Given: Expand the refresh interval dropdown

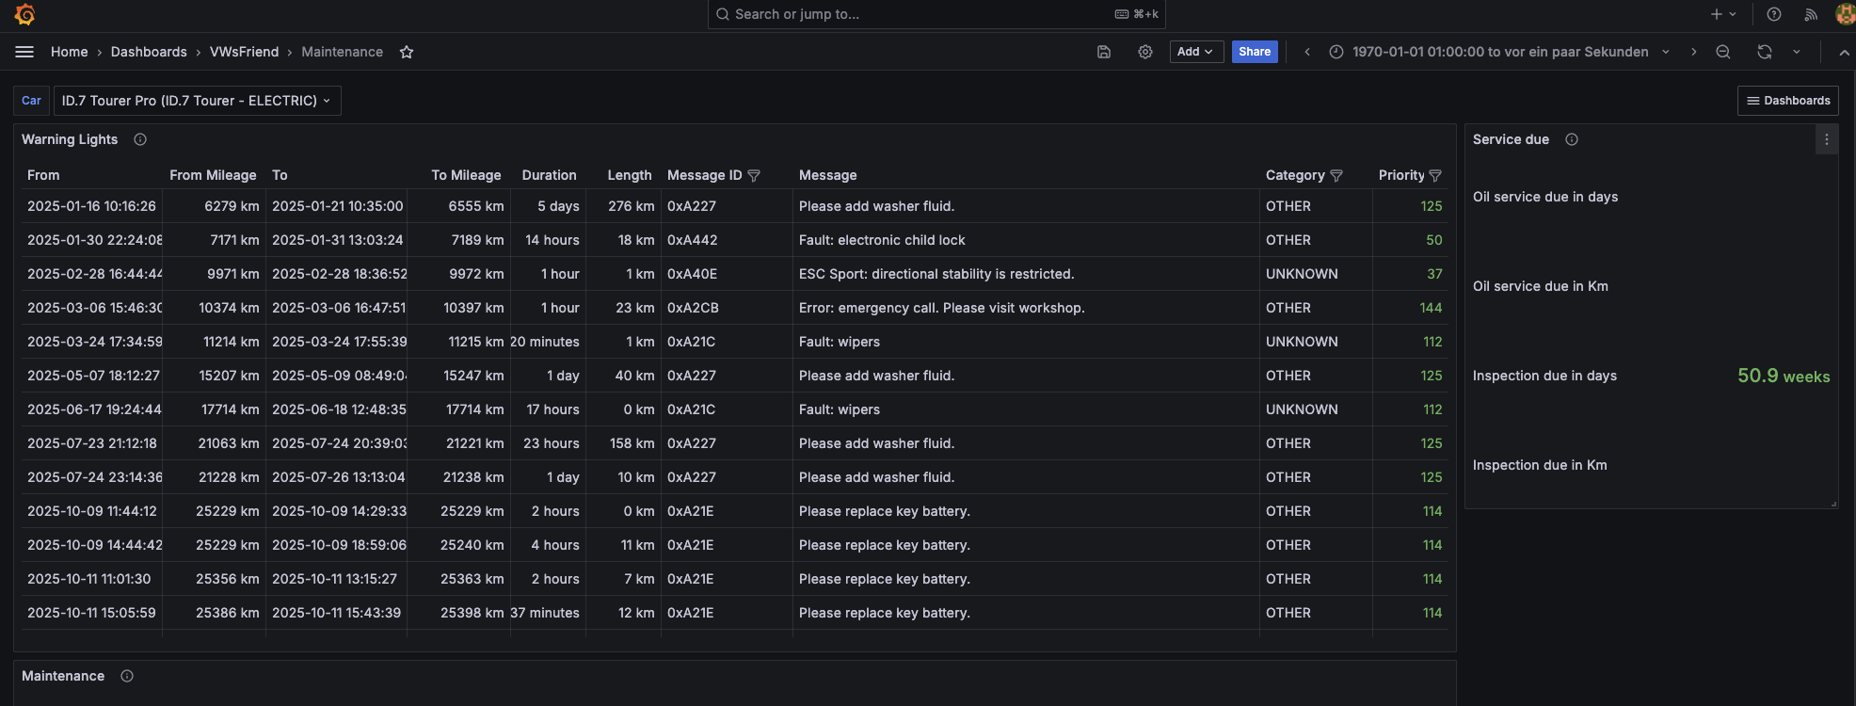Looking at the screenshot, I should click(1797, 52).
